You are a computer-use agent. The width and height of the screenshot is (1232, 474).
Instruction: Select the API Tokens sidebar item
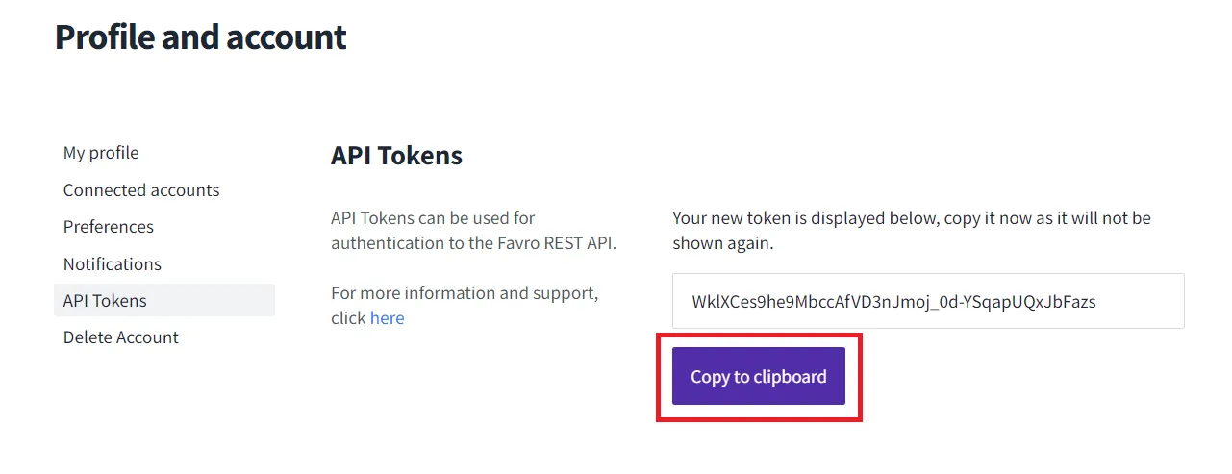tap(105, 300)
